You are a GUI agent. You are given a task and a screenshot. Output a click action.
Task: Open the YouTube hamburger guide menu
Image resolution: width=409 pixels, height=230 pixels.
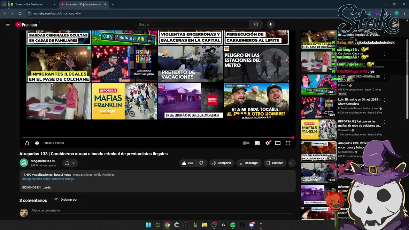pos(8,24)
